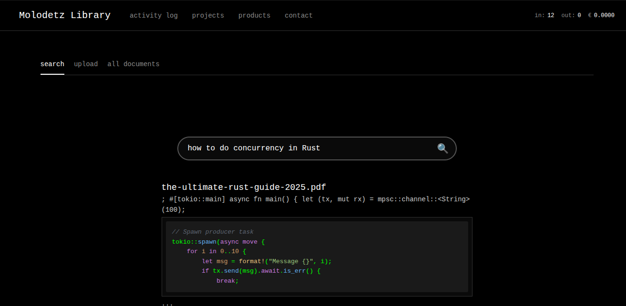Open the projects nav link
Screen dimensions: 626x306
pos(208,15)
